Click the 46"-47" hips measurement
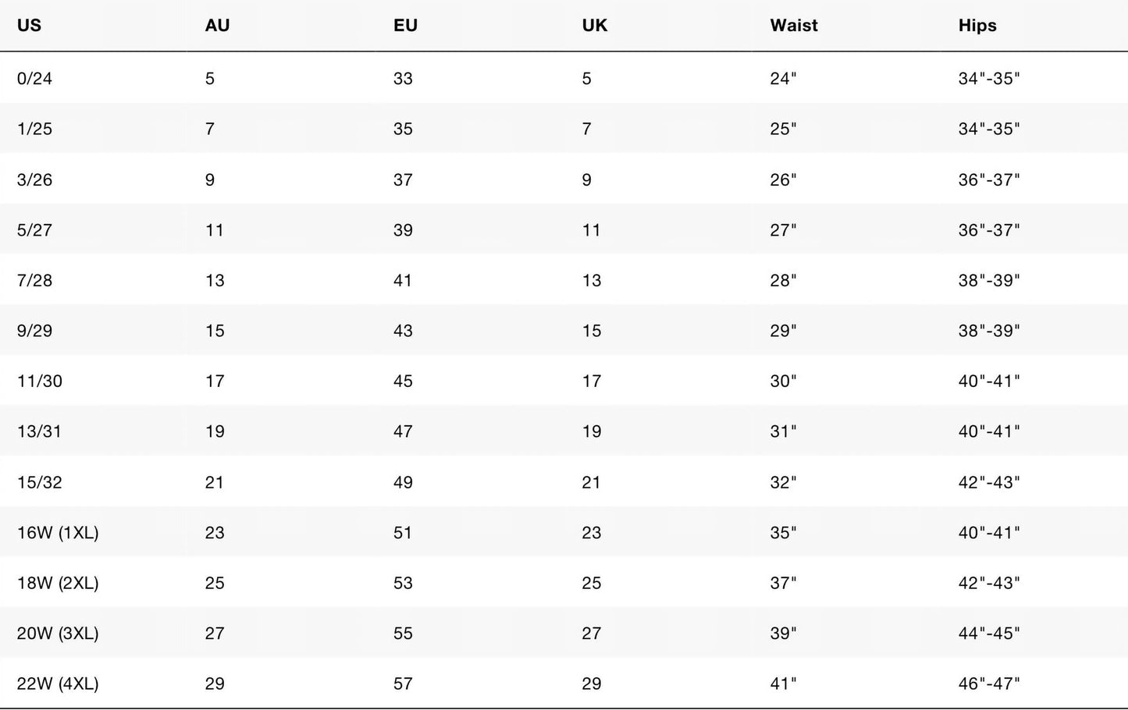The width and height of the screenshot is (1128, 710). click(x=989, y=684)
